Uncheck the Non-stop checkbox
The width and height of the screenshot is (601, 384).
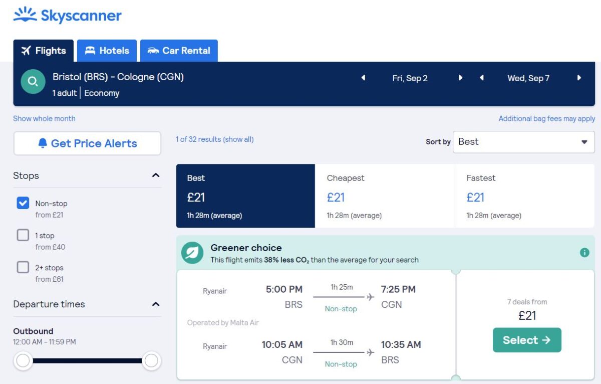pyautogui.click(x=23, y=203)
